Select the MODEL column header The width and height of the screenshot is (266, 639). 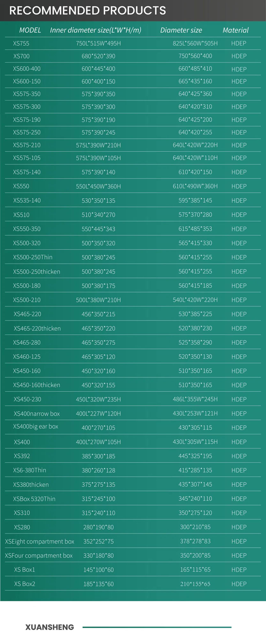pos(30,30)
